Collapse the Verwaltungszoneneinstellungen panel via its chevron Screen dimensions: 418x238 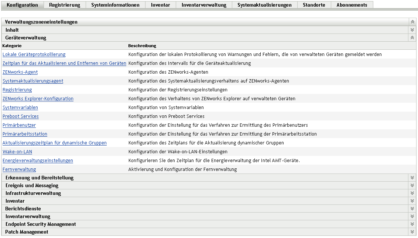coord(412,22)
